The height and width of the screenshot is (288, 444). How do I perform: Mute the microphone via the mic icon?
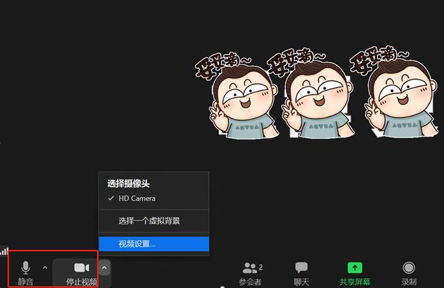(26, 268)
